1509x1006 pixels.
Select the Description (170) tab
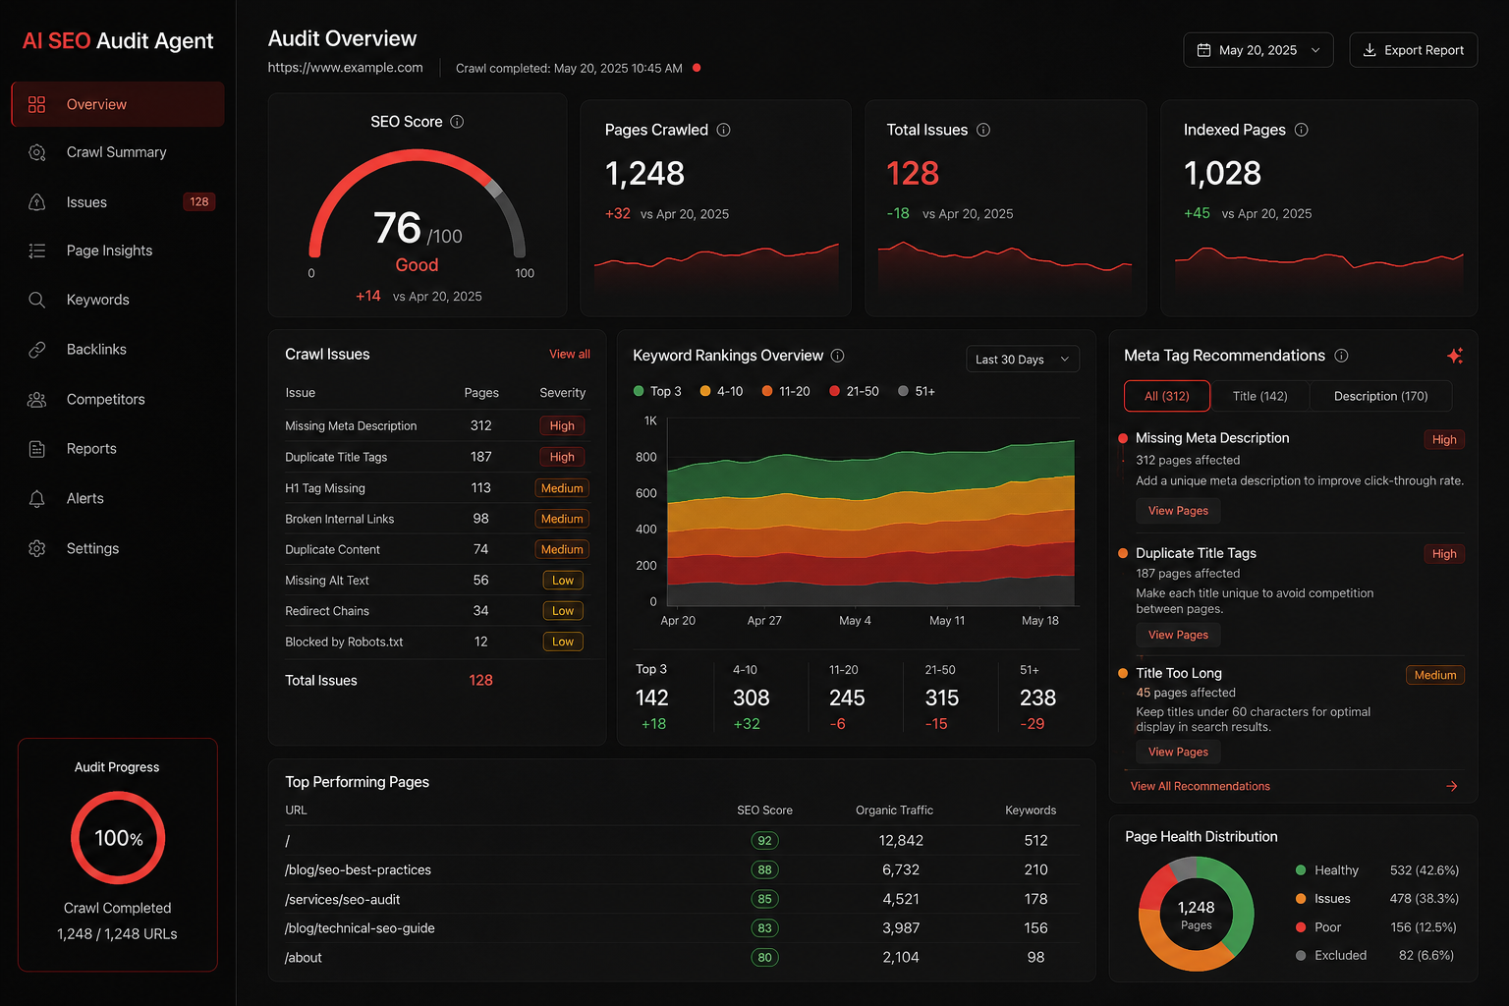coord(1380,396)
